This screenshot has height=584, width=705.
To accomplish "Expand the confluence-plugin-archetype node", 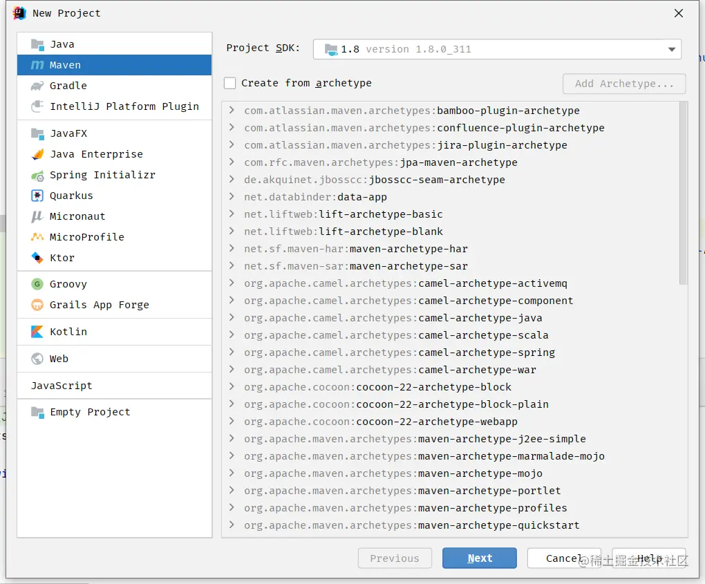I will pos(232,127).
